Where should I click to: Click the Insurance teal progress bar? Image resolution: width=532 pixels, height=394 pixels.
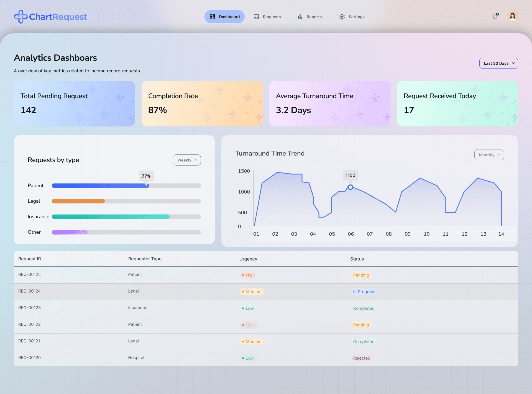click(111, 217)
